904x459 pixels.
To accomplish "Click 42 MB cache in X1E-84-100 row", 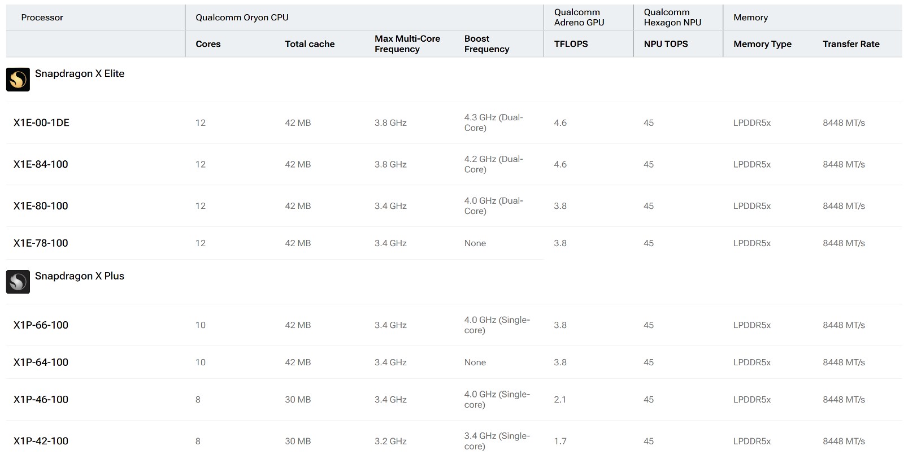I will coord(298,165).
